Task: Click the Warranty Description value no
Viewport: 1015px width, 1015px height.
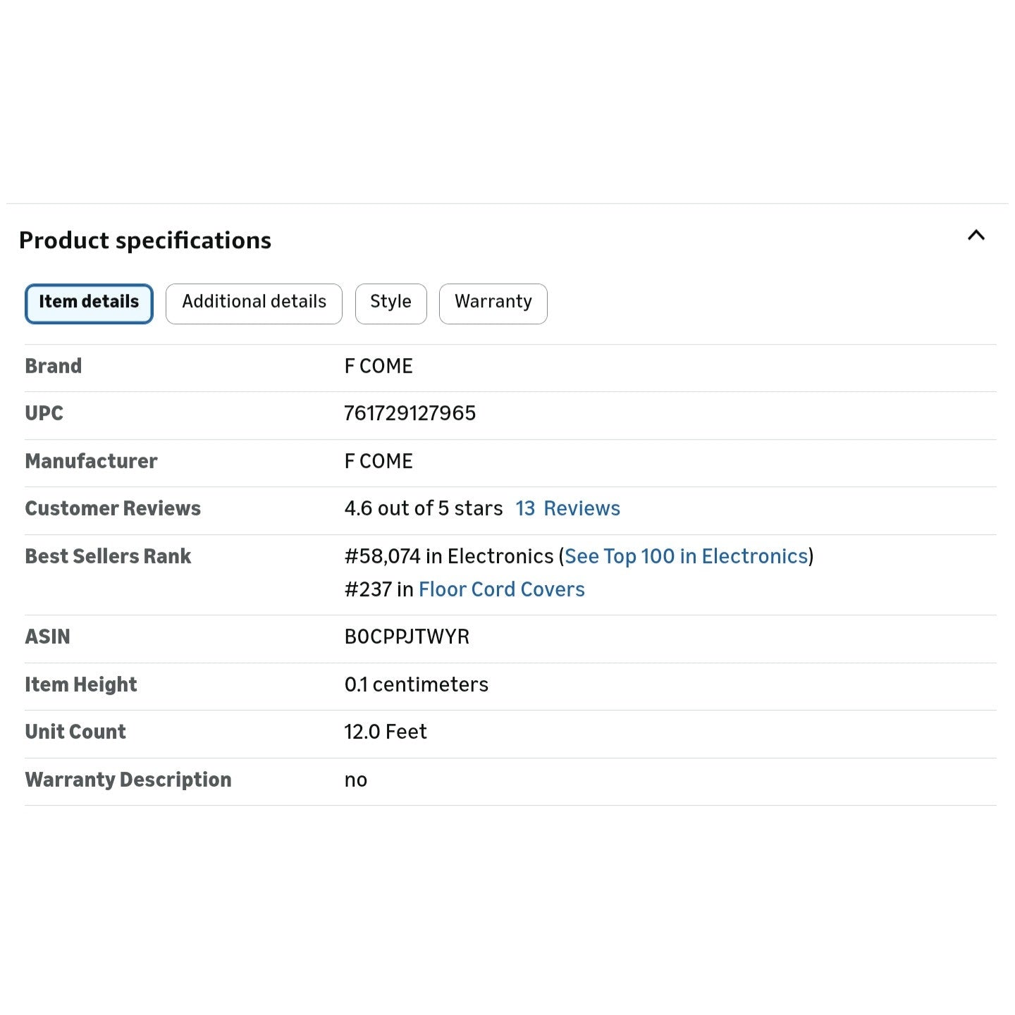Action: pos(355,780)
